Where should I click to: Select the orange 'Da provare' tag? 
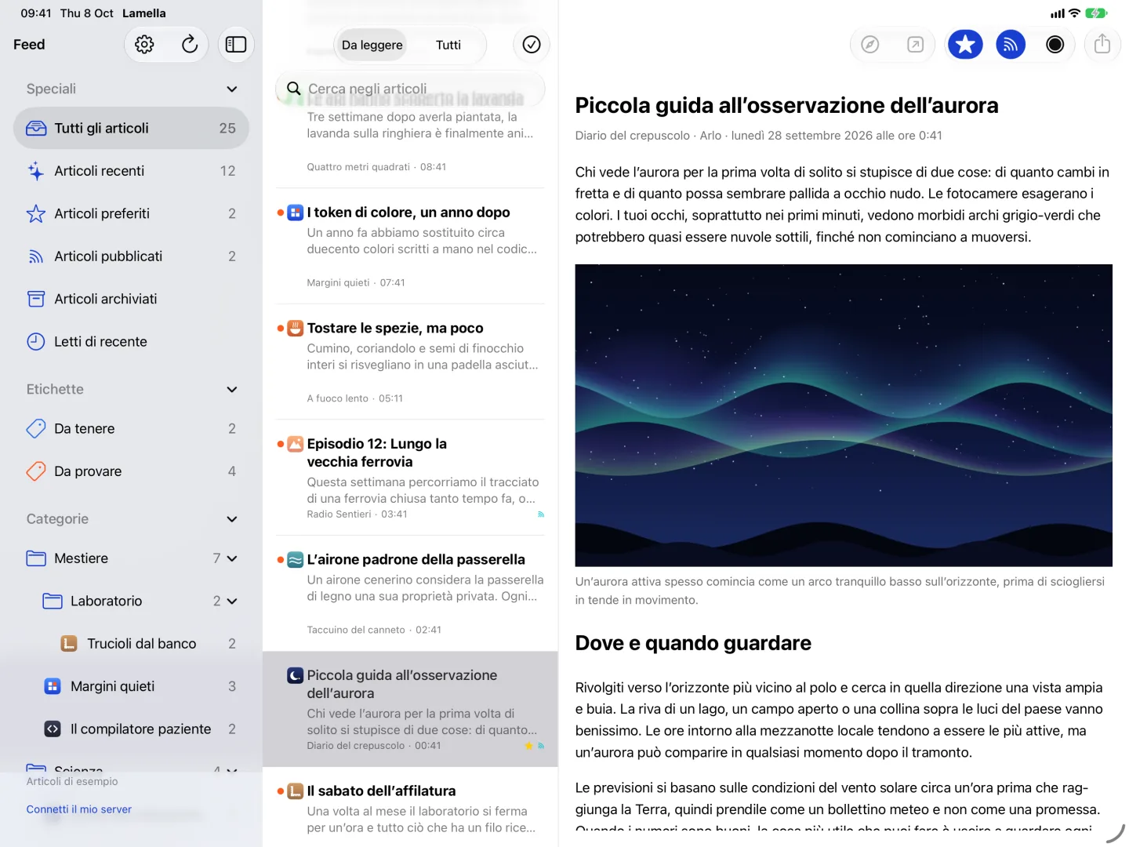(131, 471)
